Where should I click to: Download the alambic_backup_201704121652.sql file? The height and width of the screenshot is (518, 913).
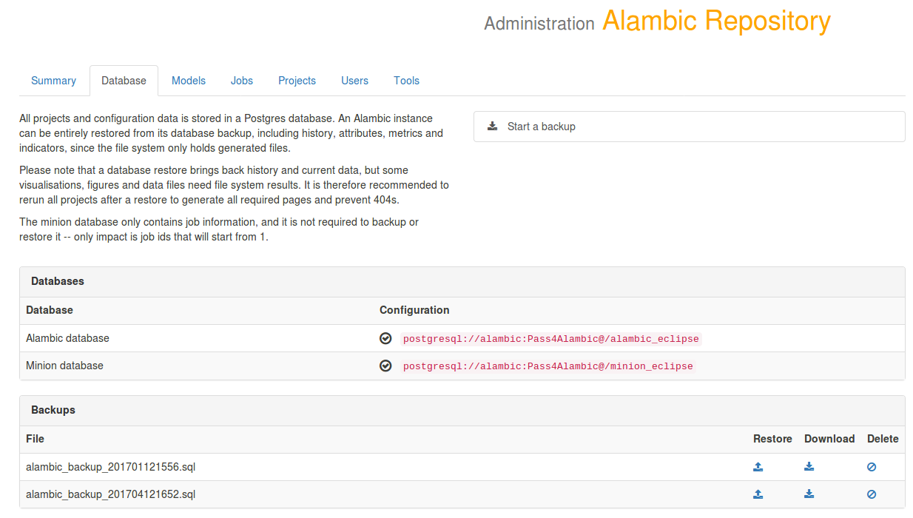809,494
